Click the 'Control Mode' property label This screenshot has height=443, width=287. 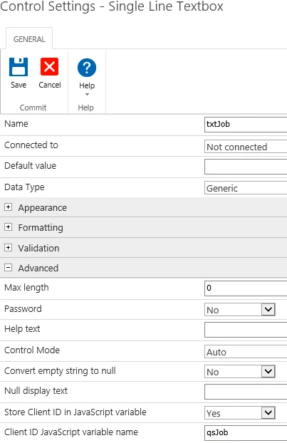32,350
